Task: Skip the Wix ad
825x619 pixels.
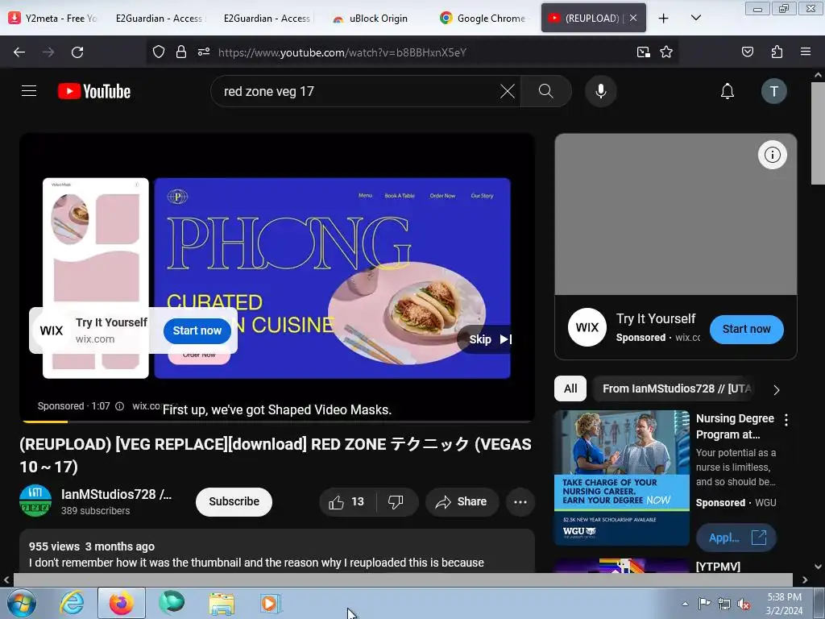Action: pyautogui.click(x=487, y=339)
